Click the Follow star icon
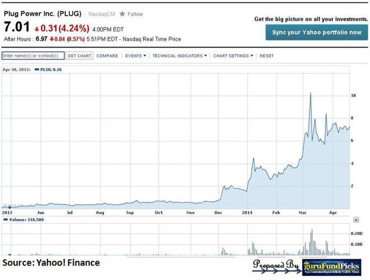 (x=122, y=14)
